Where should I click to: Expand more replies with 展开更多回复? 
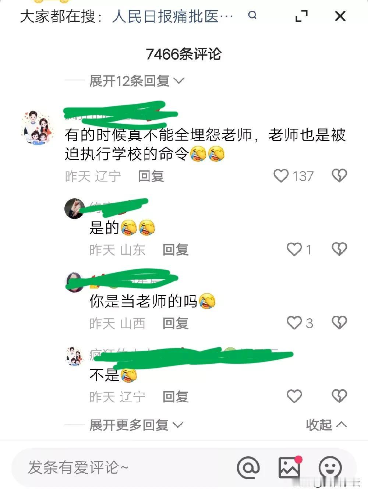point(136,425)
